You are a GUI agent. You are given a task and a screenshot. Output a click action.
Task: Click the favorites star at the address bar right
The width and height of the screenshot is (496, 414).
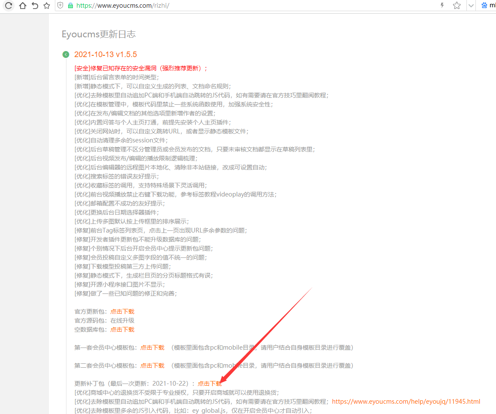click(457, 6)
